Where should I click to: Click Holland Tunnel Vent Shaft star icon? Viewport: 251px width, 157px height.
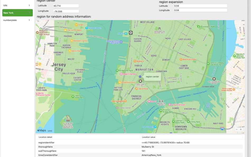click(121, 42)
